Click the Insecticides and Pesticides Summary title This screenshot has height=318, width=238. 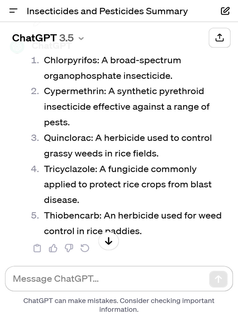coord(107,11)
